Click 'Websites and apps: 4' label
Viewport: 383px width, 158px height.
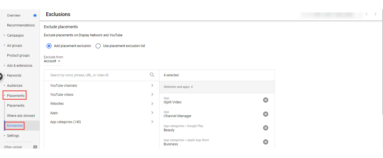178,87
